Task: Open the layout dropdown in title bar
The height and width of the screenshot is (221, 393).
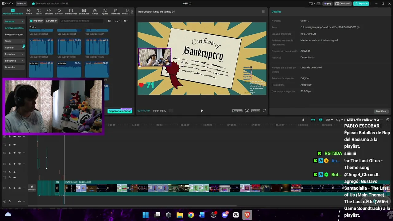Action: [x=312, y=4]
